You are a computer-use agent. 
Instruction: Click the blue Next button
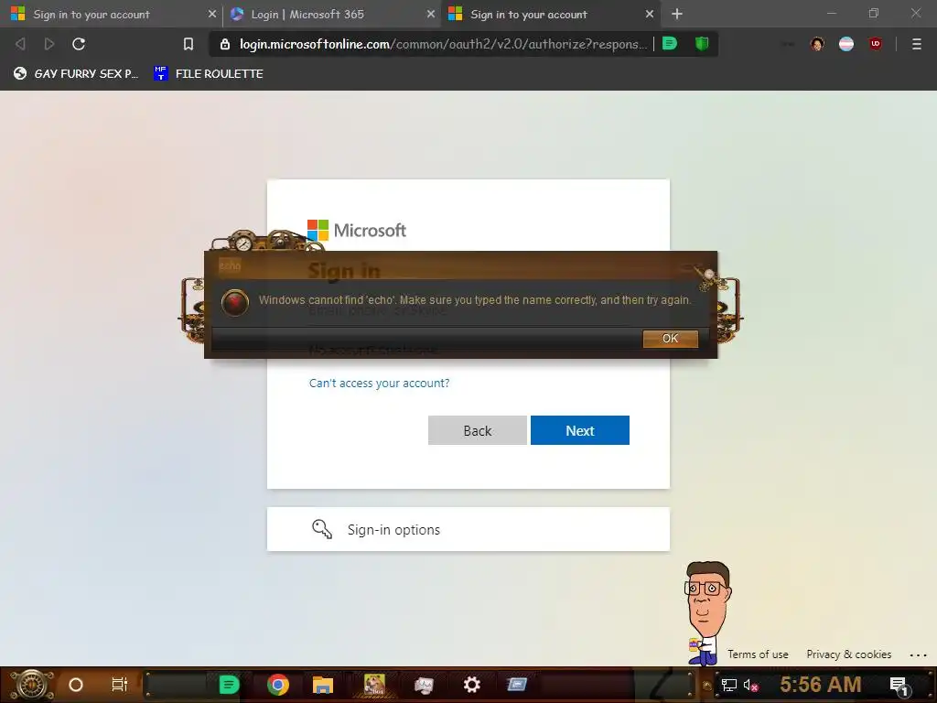point(579,430)
